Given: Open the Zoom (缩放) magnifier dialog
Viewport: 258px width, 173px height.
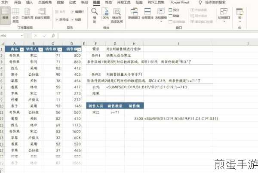Looking at the screenshot, I should click(95, 15).
